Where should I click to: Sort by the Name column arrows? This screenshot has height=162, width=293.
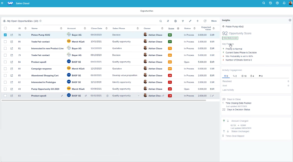click(x=61, y=28)
